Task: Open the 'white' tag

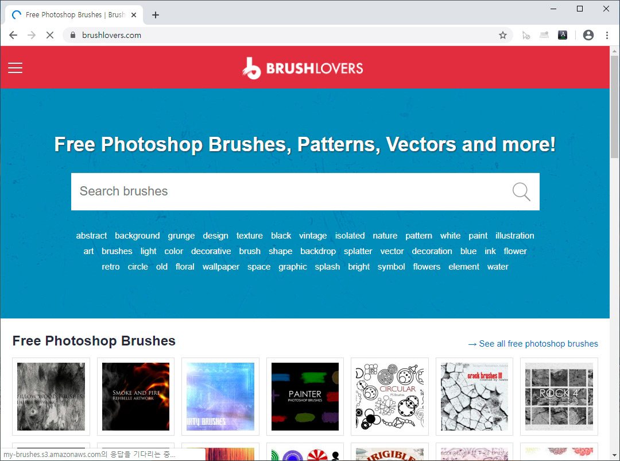Action: [x=451, y=236]
